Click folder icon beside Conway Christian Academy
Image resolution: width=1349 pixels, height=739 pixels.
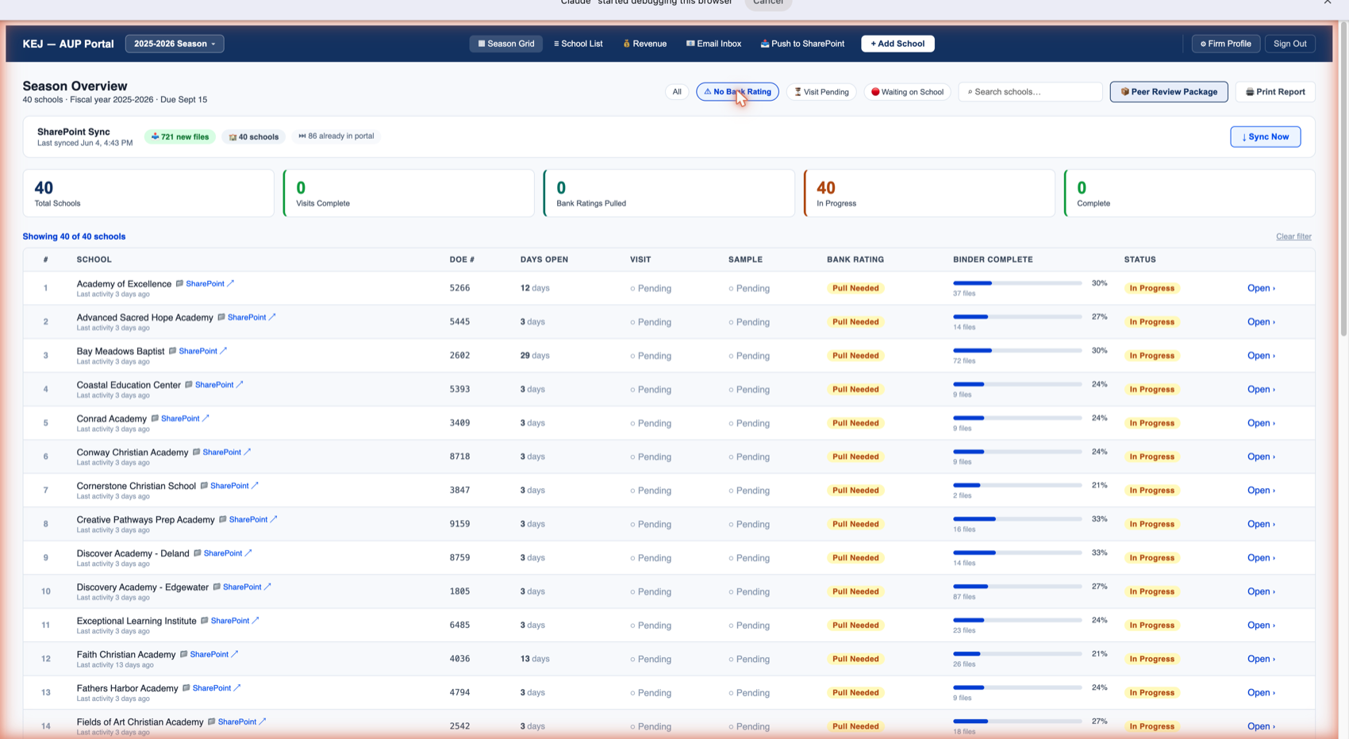[196, 452]
